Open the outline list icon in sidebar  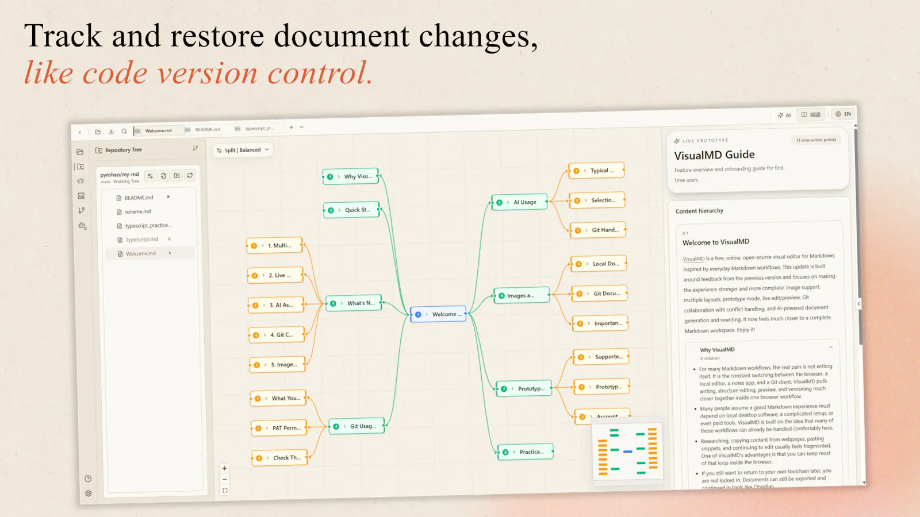(x=80, y=181)
